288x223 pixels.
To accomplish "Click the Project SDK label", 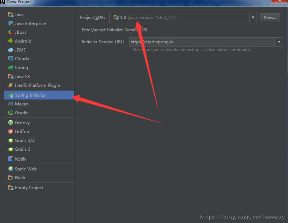I will [x=92, y=18].
